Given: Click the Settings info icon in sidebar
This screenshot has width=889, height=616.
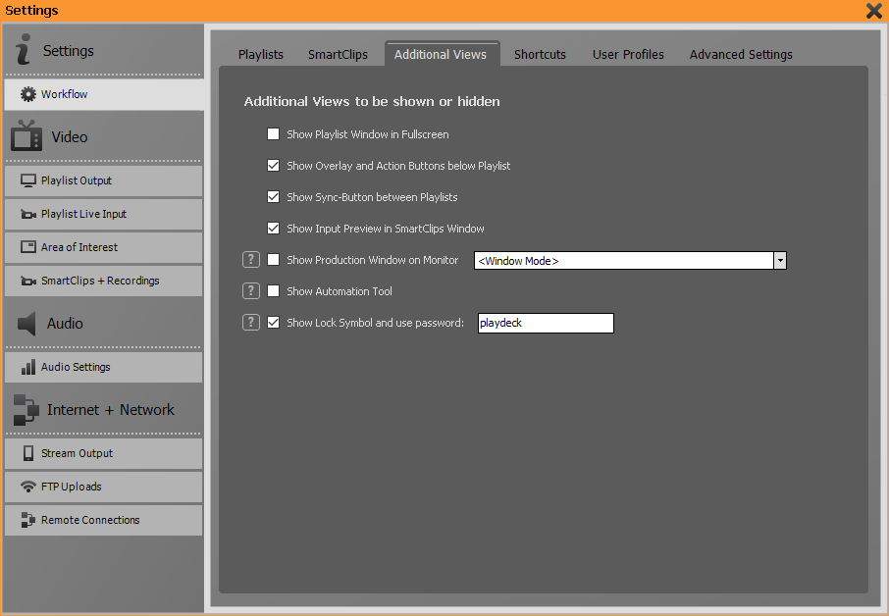Looking at the screenshot, I should (24, 49).
